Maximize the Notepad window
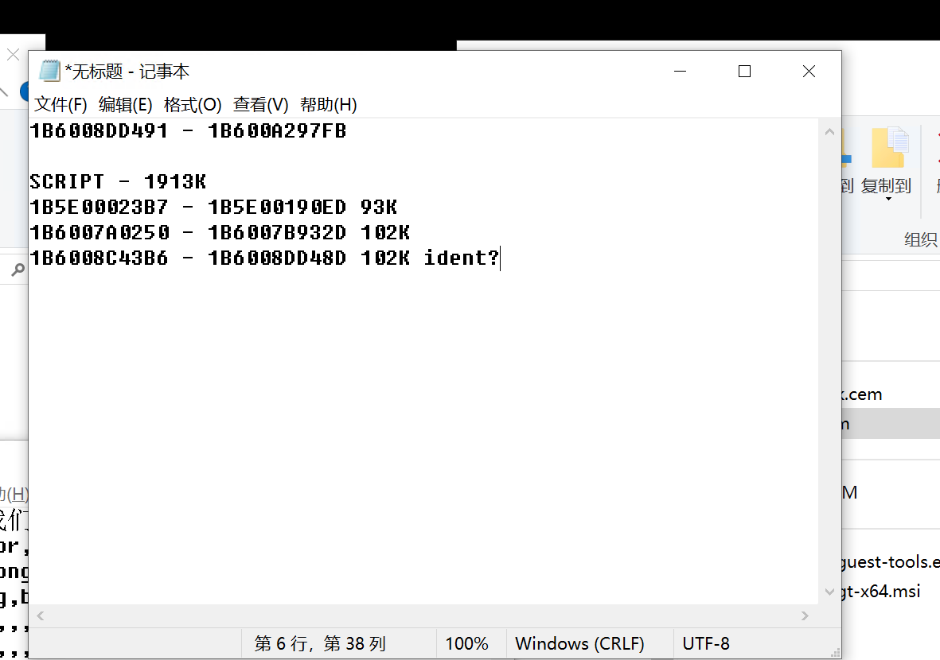The height and width of the screenshot is (660, 940). coord(744,71)
